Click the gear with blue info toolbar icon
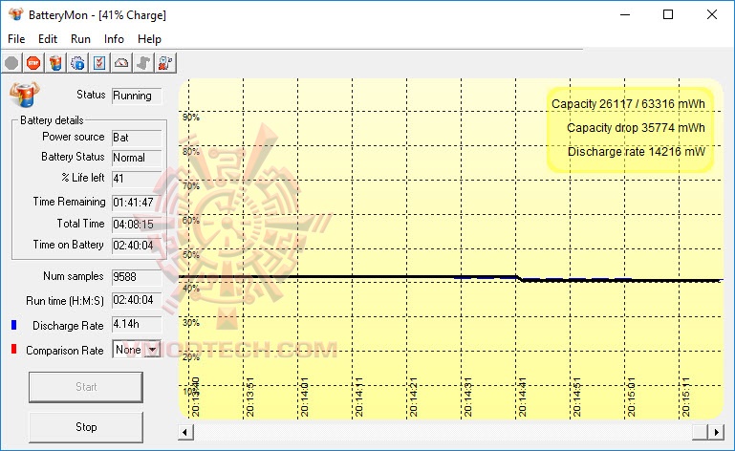This screenshot has width=735, height=451. (x=77, y=63)
